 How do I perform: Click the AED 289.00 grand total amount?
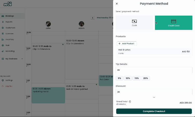pyautogui.click(x=186, y=103)
